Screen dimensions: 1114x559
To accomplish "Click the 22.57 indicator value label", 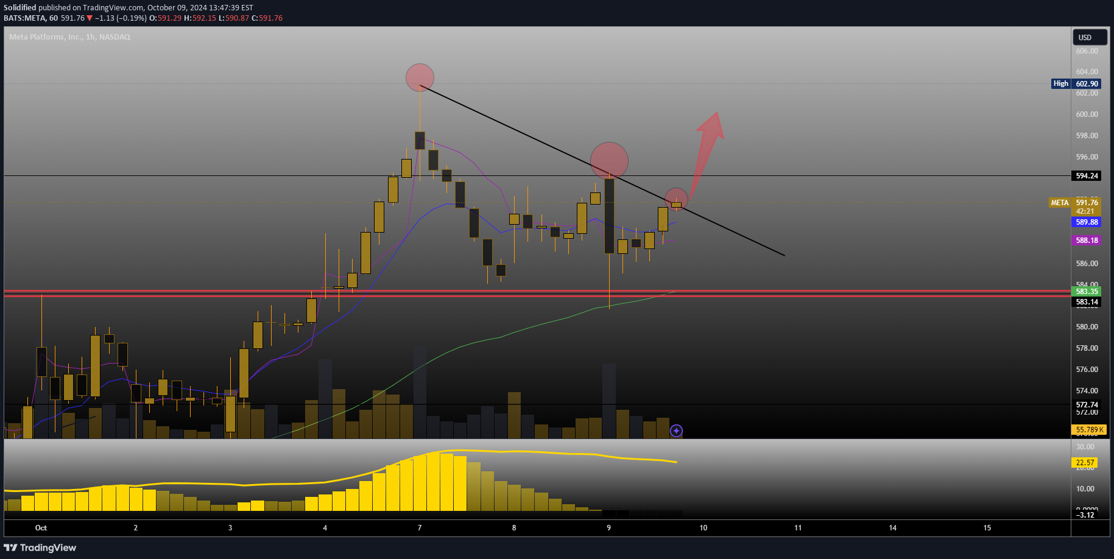I will tap(1085, 463).
